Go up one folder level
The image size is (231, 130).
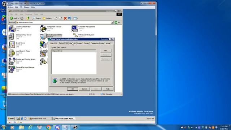[x=28, y=18]
